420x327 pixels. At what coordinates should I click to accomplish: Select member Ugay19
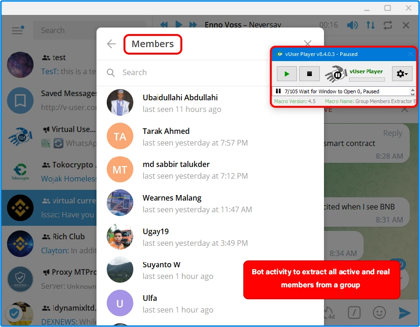(x=210, y=237)
